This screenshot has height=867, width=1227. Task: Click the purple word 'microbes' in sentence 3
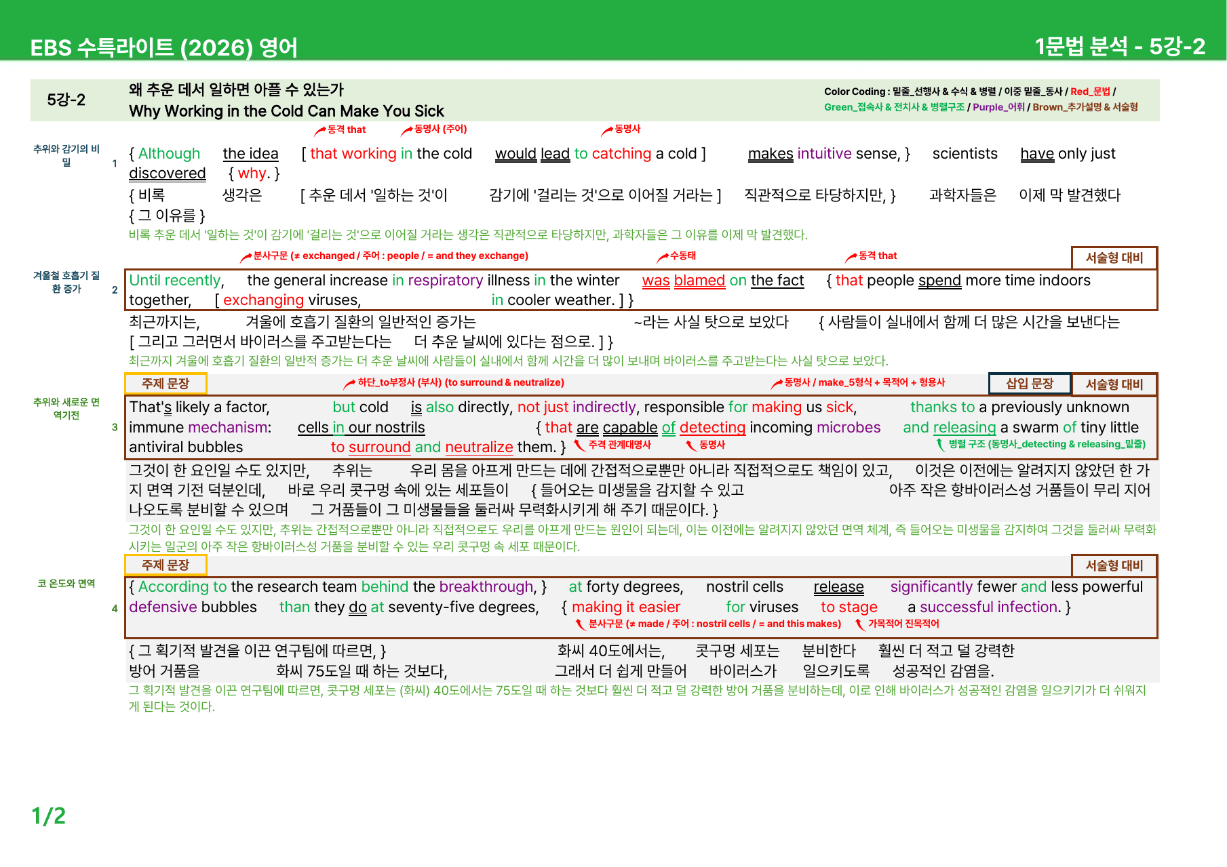click(x=849, y=428)
